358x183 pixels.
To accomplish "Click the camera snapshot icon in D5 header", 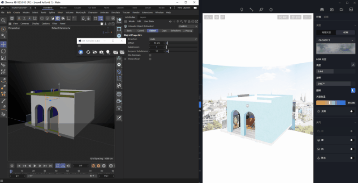I will (332, 9).
